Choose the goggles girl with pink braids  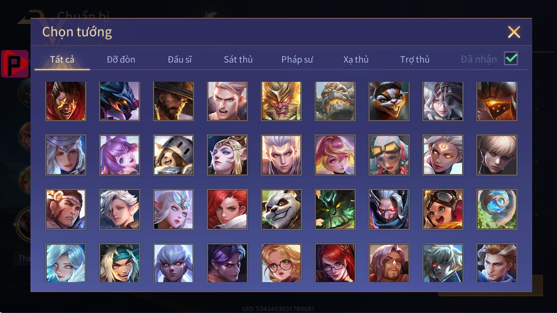click(x=389, y=155)
